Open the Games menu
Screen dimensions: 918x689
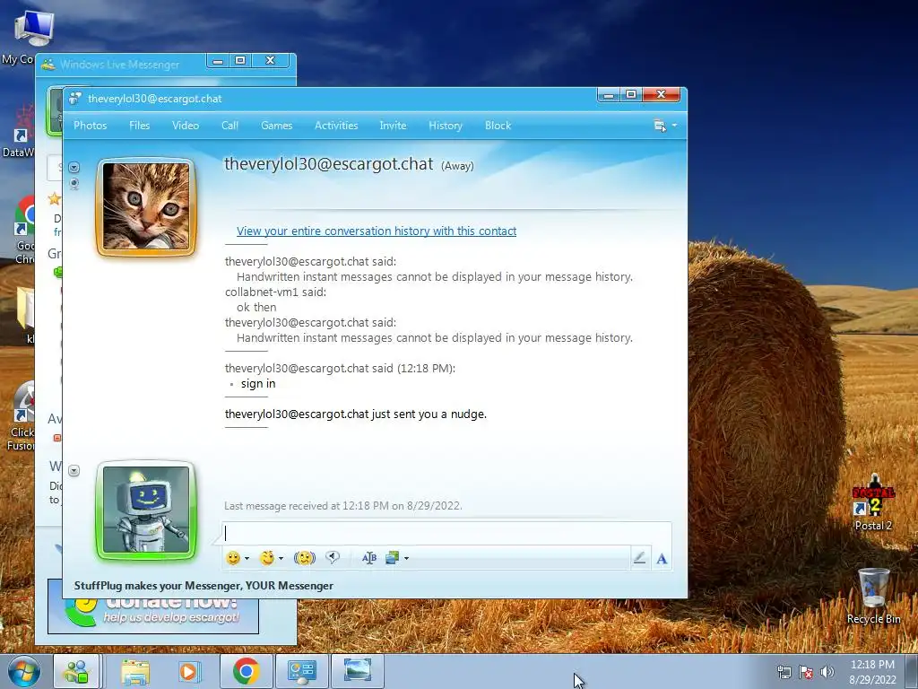pyautogui.click(x=276, y=126)
